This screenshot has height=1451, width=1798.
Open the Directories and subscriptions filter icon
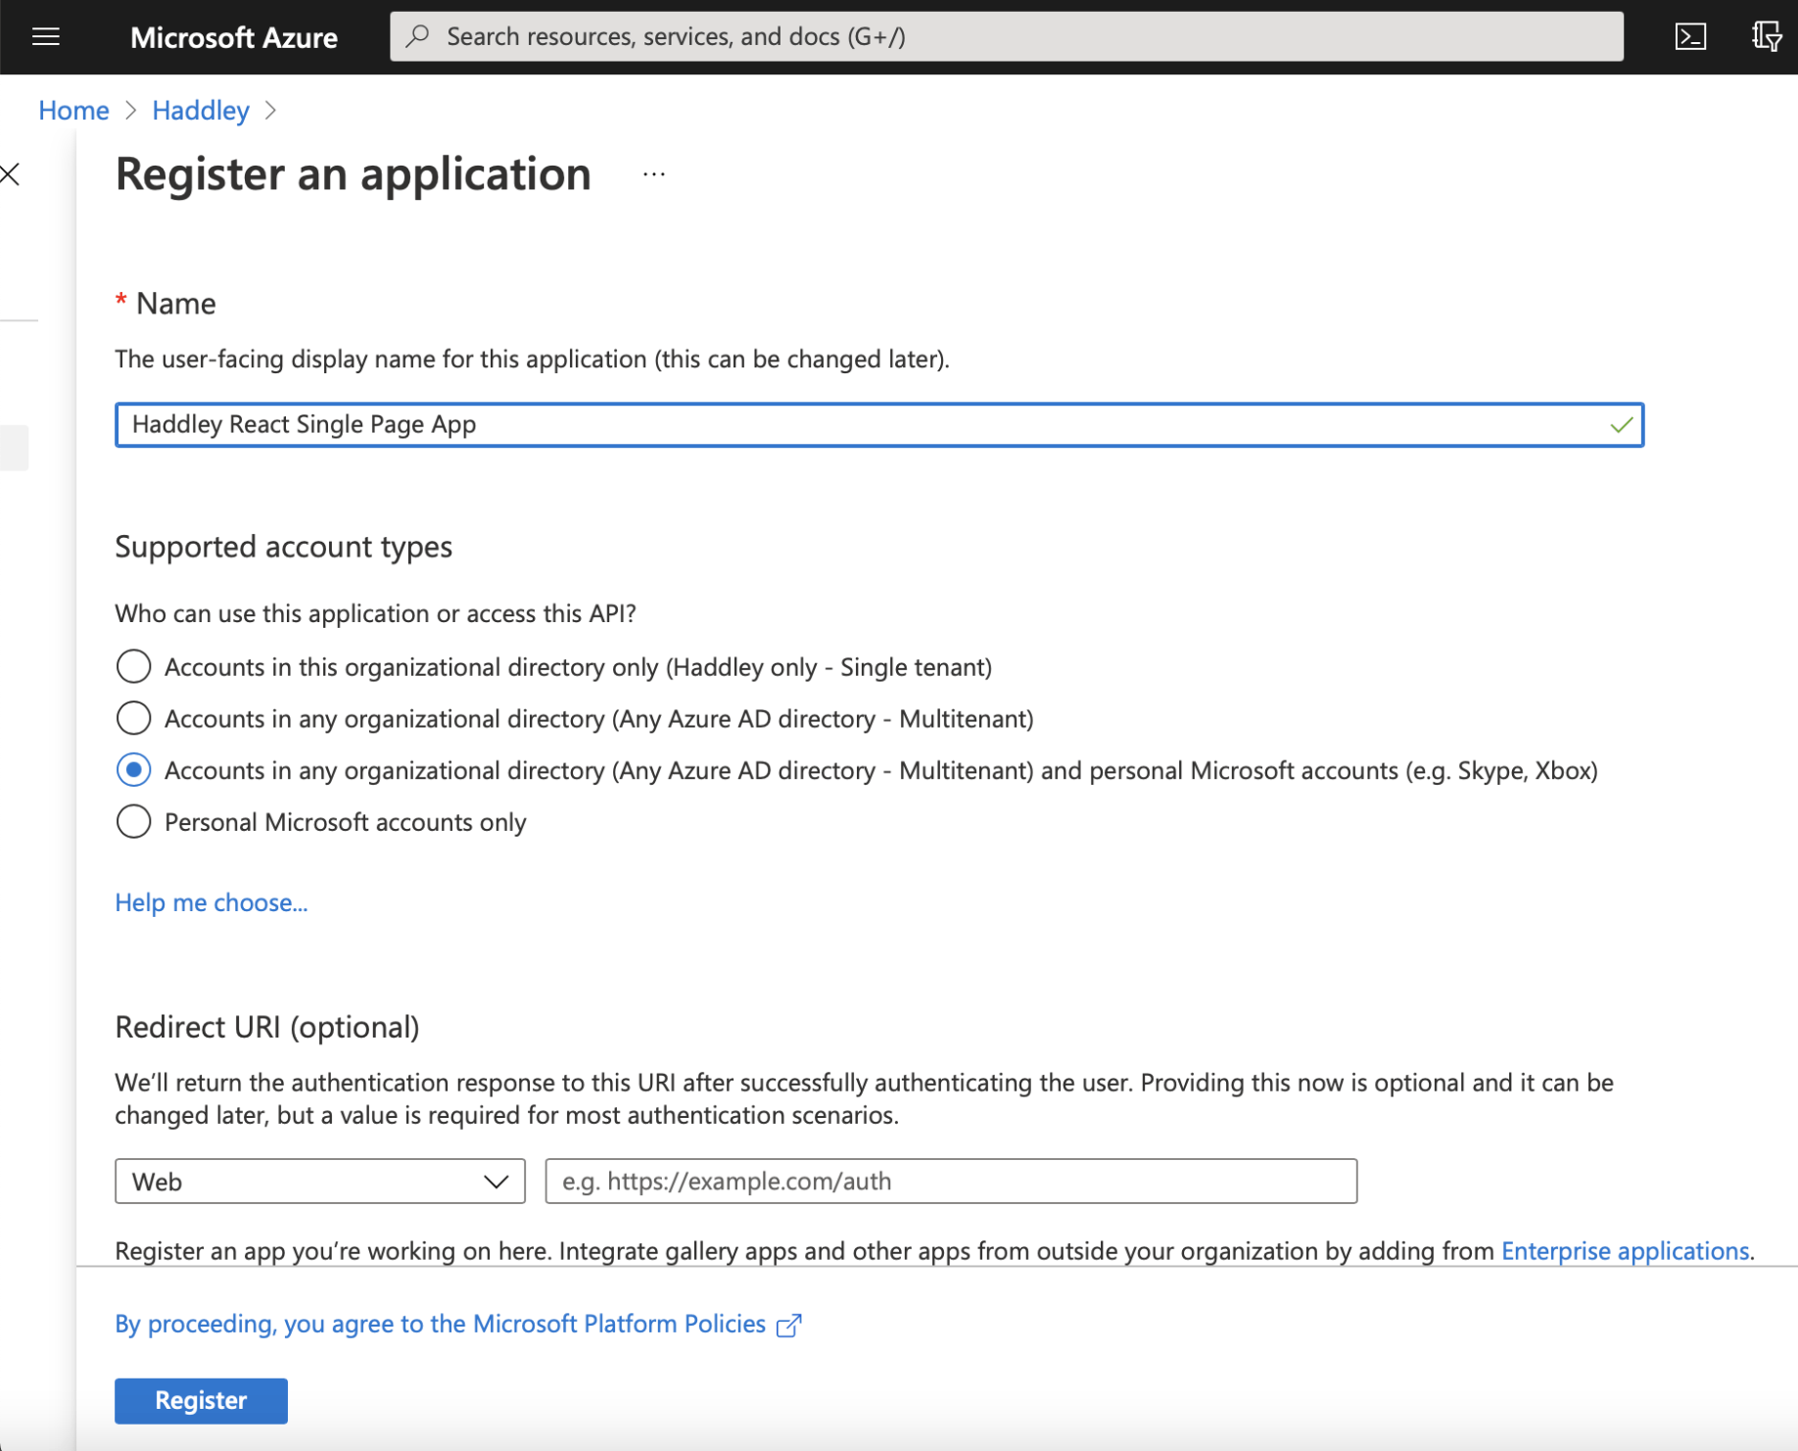1766,37
